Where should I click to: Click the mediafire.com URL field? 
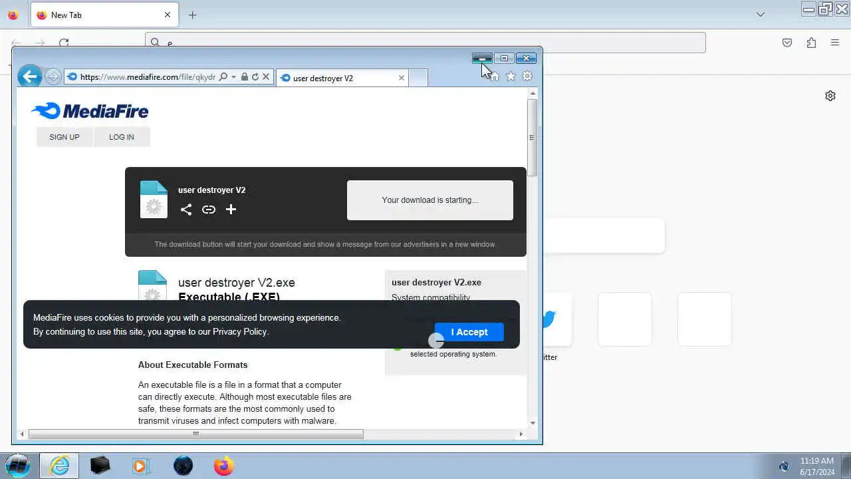pos(148,77)
